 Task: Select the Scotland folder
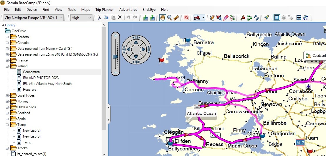point(24,113)
